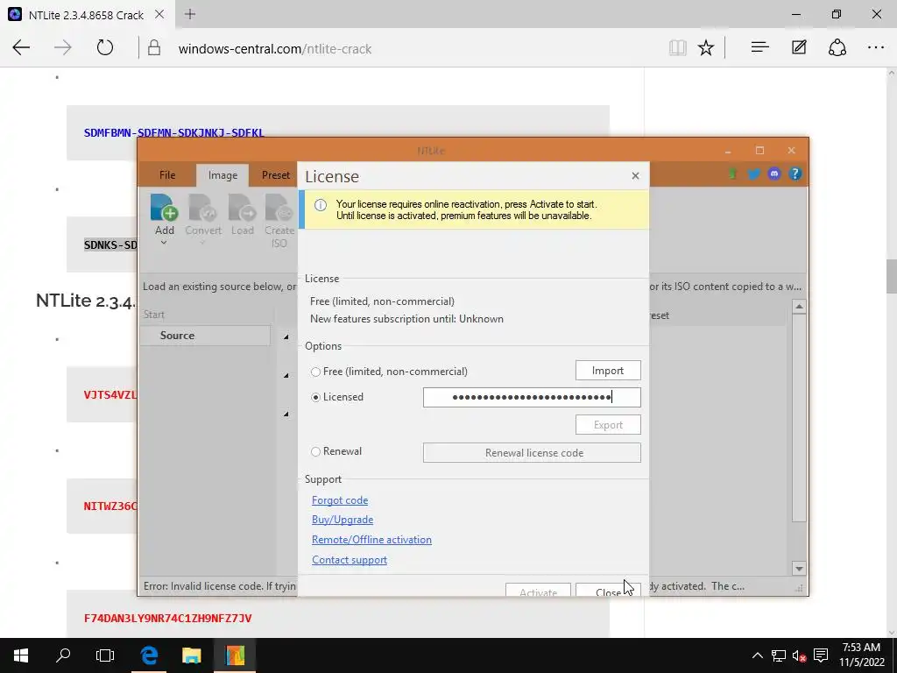
Task: Click the Share icon in browser toolbar
Action: click(837, 47)
